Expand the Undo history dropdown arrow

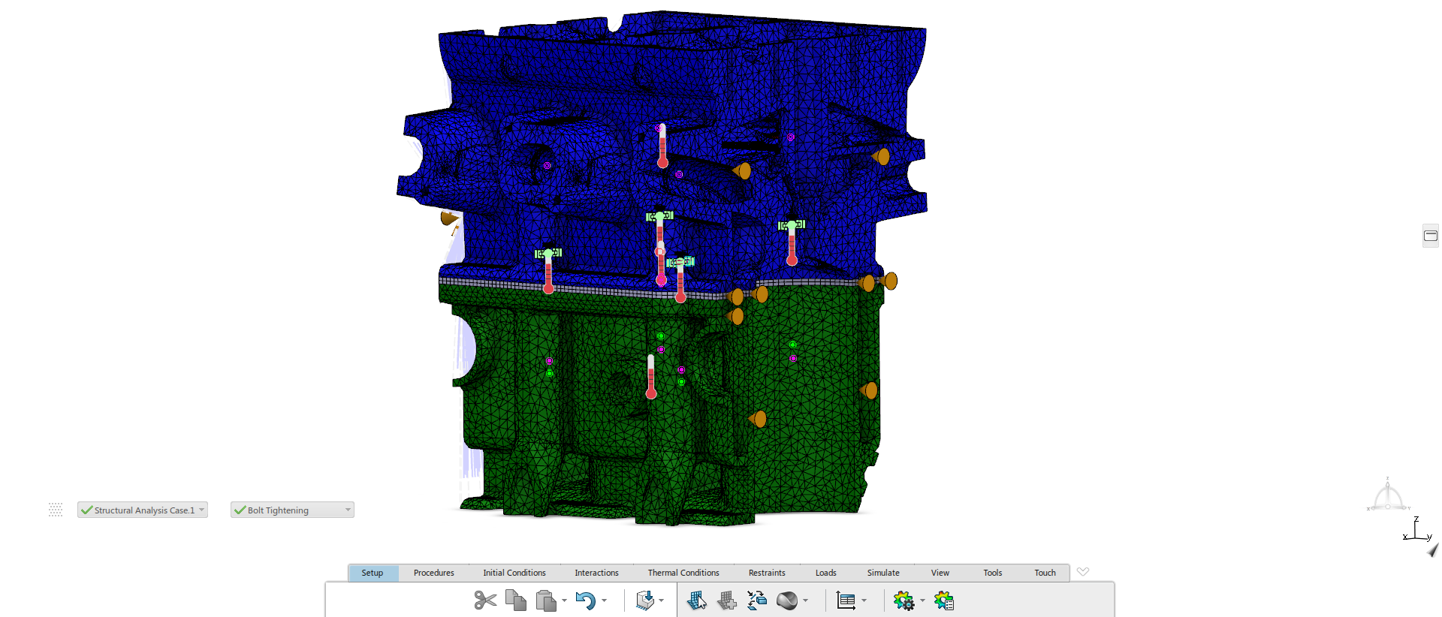605,601
